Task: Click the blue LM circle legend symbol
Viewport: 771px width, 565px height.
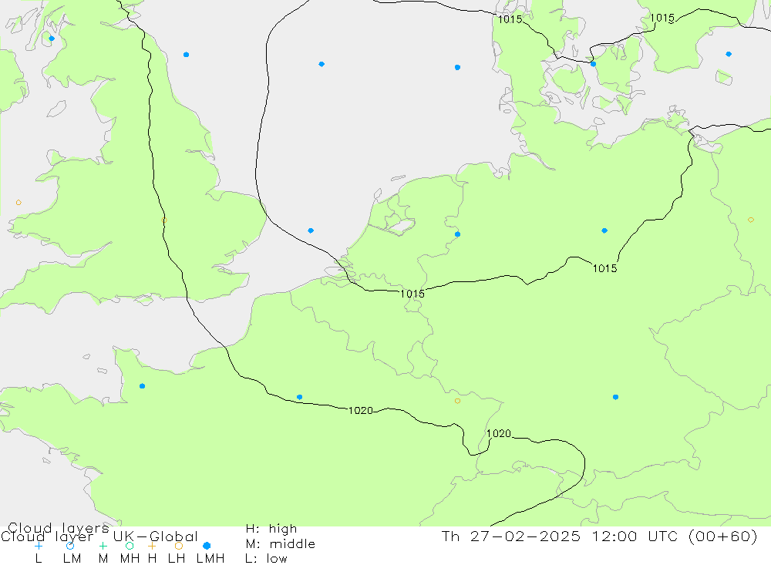Action: click(70, 546)
